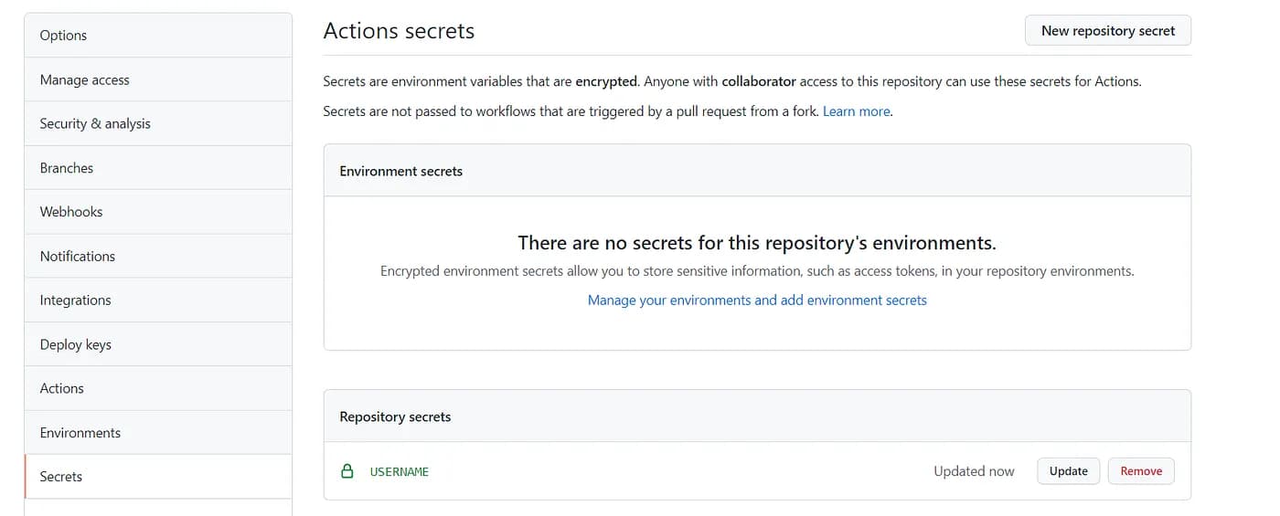Go to Deploy keys settings
1280x516 pixels.
[x=76, y=345]
